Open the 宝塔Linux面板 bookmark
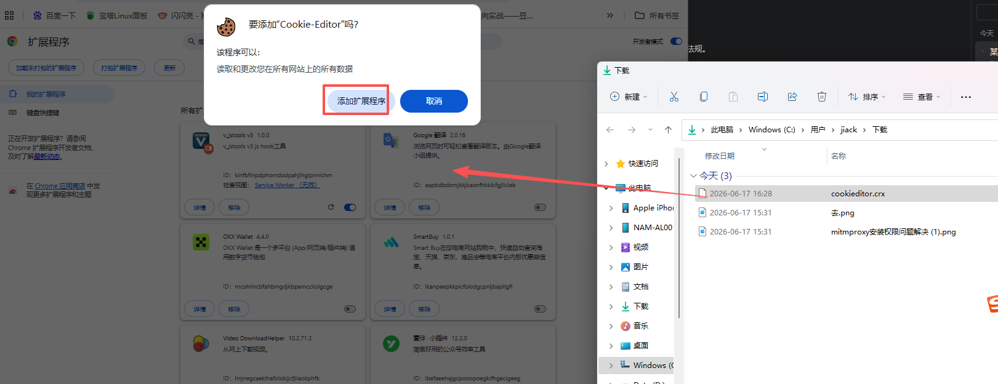The image size is (998, 384). click(117, 15)
